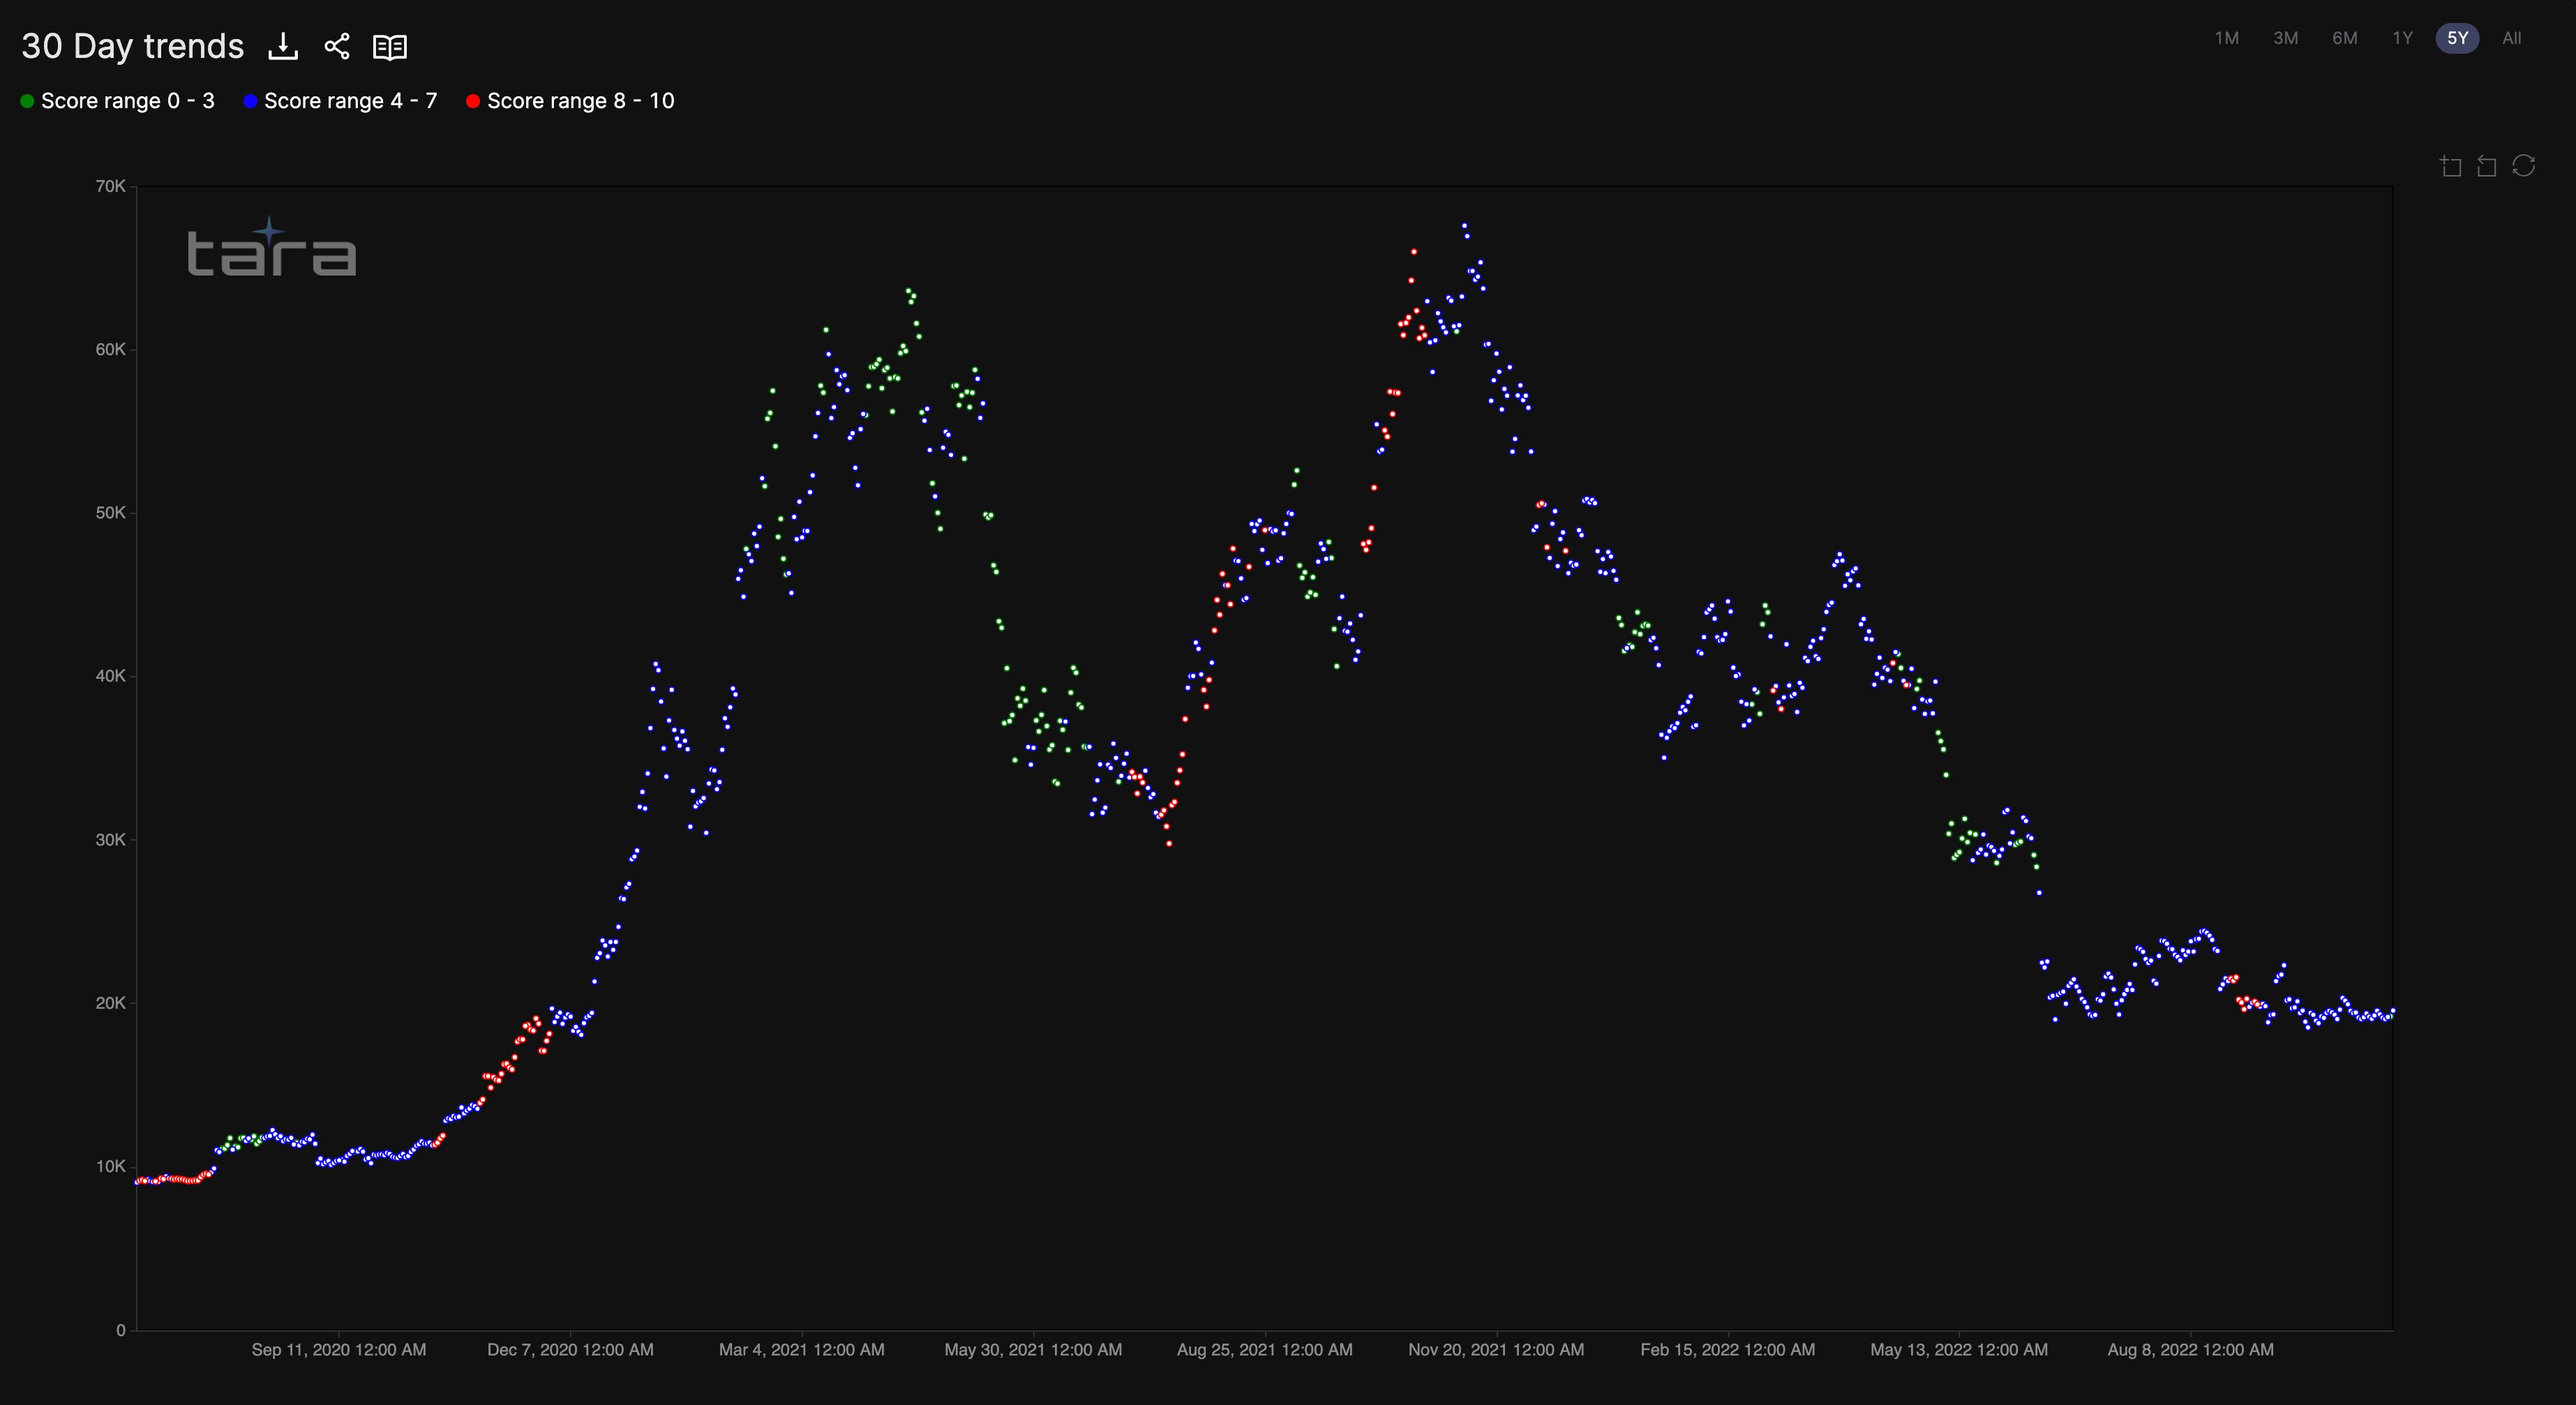Show All time range data
Viewport: 2576px width, 1405px height.
[2511, 38]
